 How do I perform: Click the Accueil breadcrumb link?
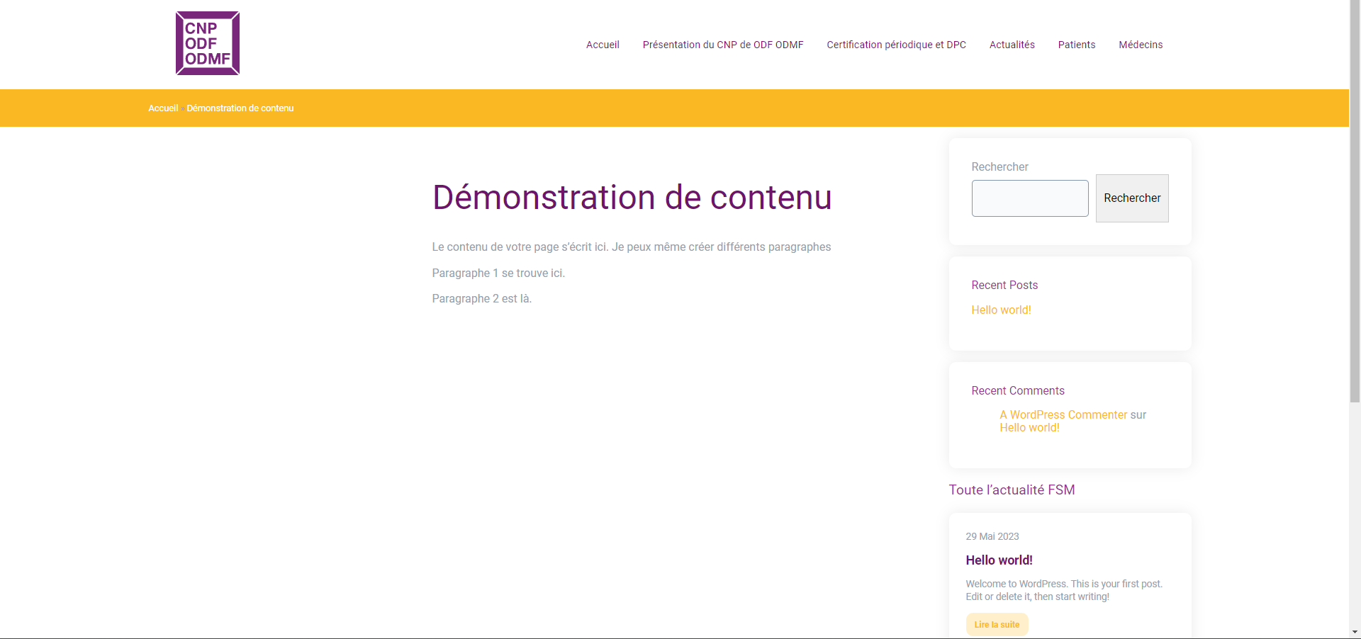pos(163,108)
